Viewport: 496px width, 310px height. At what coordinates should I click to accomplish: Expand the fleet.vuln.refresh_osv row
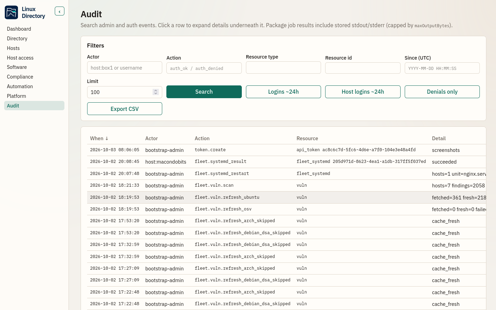(287, 209)
